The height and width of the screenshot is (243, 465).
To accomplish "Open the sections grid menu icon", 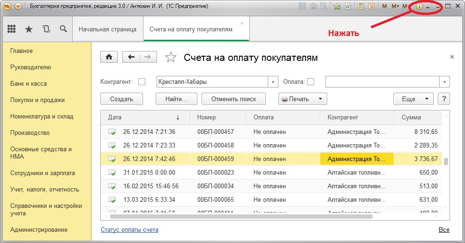I will [x=12, y=29].
